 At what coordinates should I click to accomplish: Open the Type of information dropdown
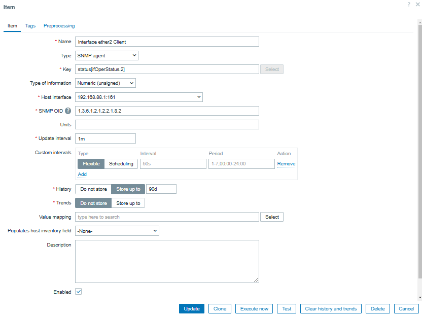[105, 83]
